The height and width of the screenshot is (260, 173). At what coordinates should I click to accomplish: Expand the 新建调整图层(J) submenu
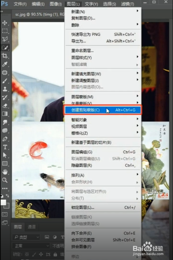pyautogui.click(x=103, y=81)
